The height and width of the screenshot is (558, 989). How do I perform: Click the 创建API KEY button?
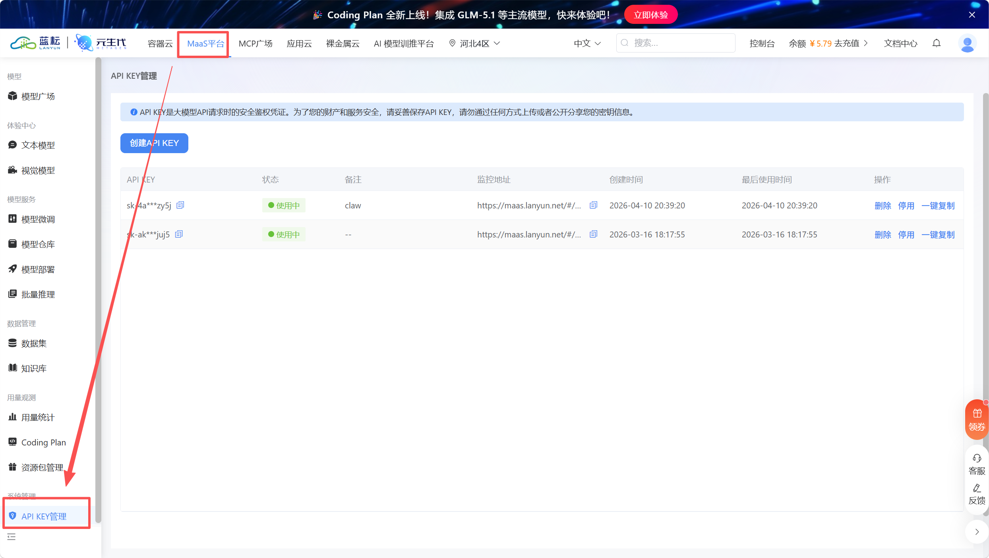(x=154, y=143)
